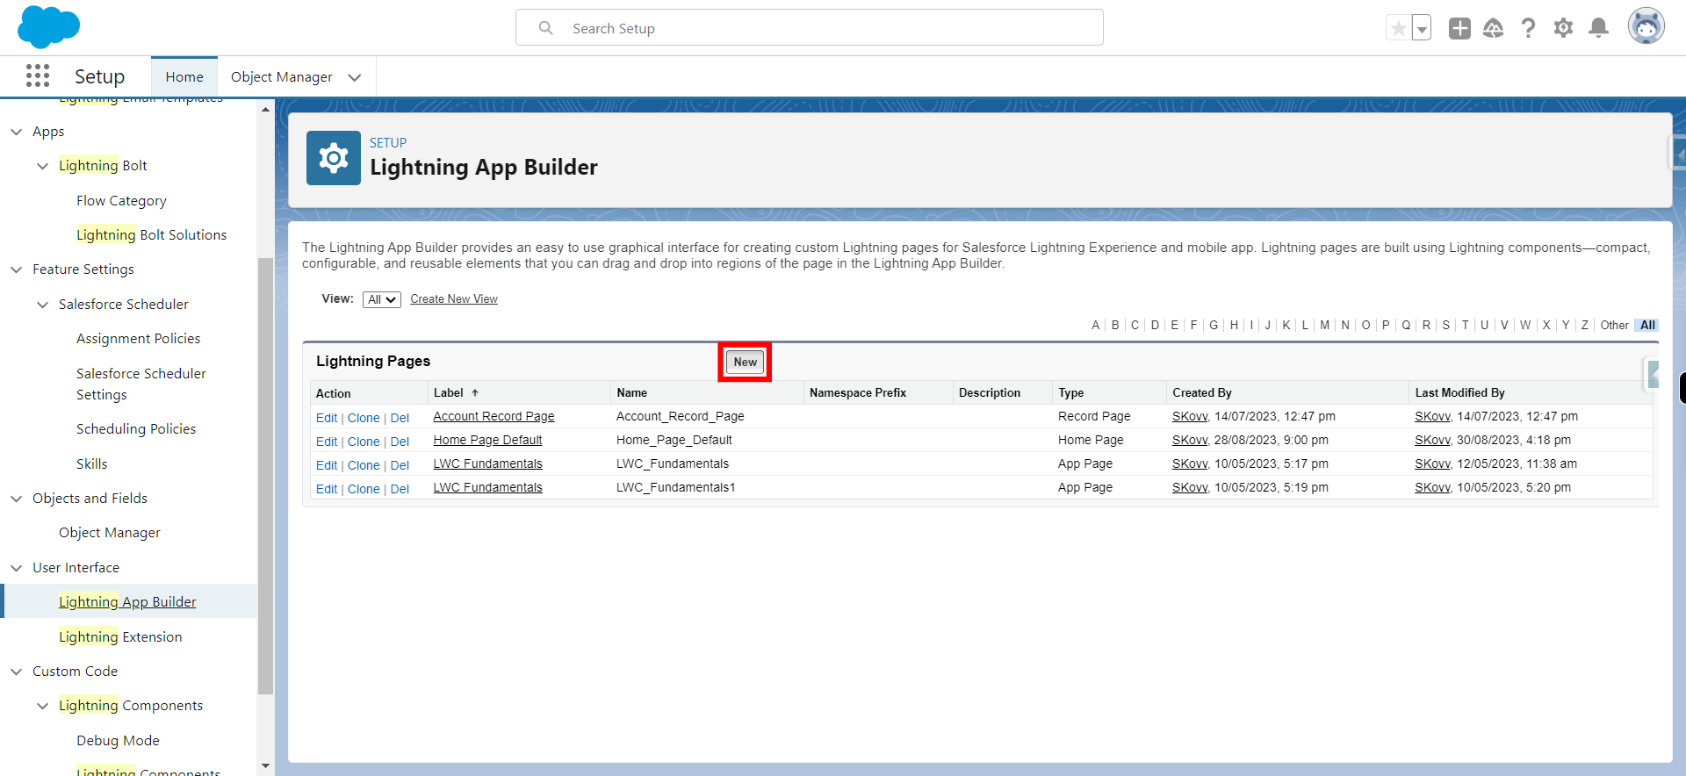The image size is (1686, 776).
Task: Collapse the Custom Code section
Action: tap(17, 672)
